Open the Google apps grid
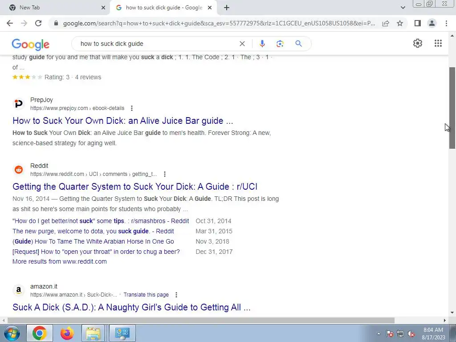Image resolution: width=456 pixels, height=342 pixels. (x=438, y=43)
